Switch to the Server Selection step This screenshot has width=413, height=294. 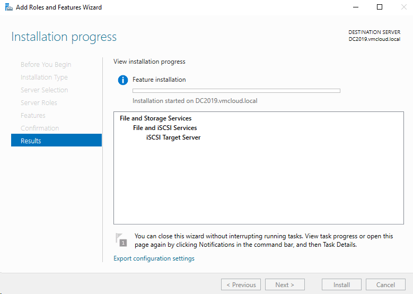pos(44,90)
